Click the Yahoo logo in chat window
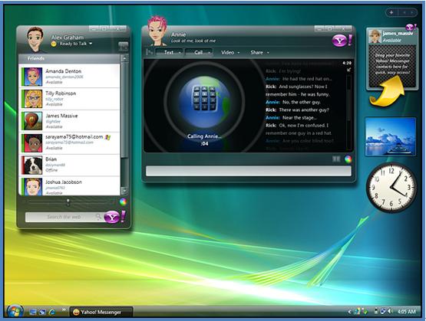 pos(342,41)
